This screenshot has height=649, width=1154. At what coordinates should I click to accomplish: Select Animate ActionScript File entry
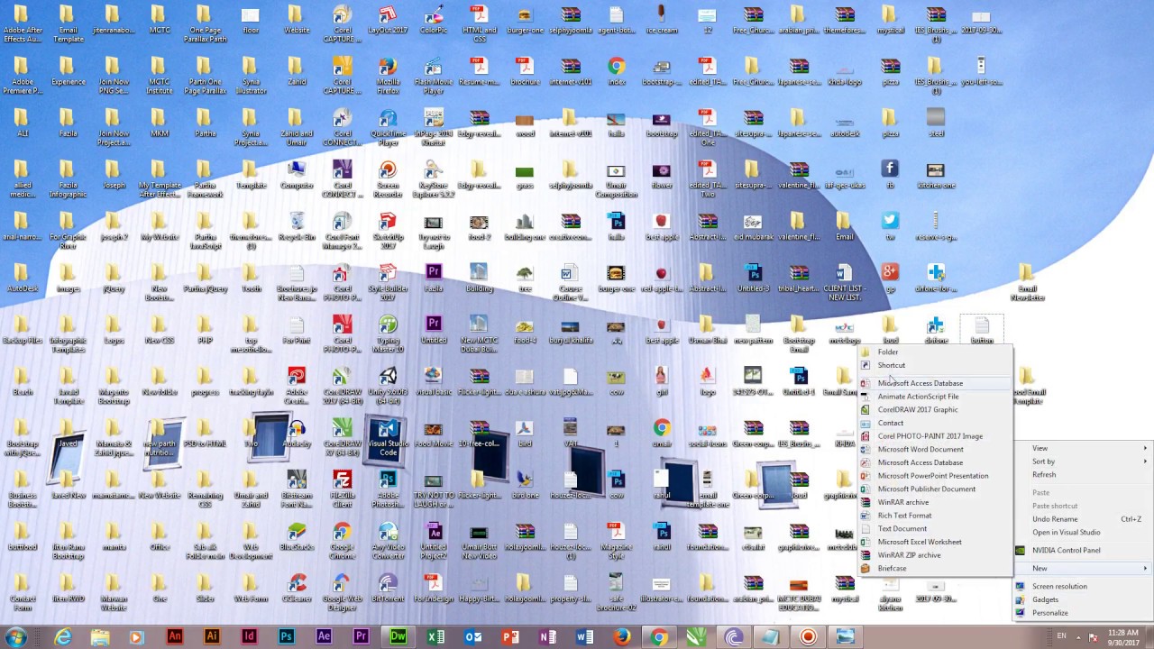click(934, 397)
